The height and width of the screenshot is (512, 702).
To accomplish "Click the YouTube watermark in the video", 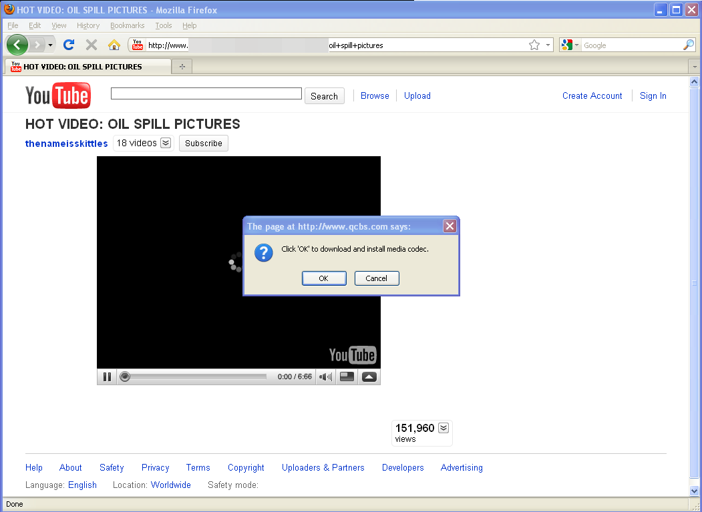I will tap(353, 355).
